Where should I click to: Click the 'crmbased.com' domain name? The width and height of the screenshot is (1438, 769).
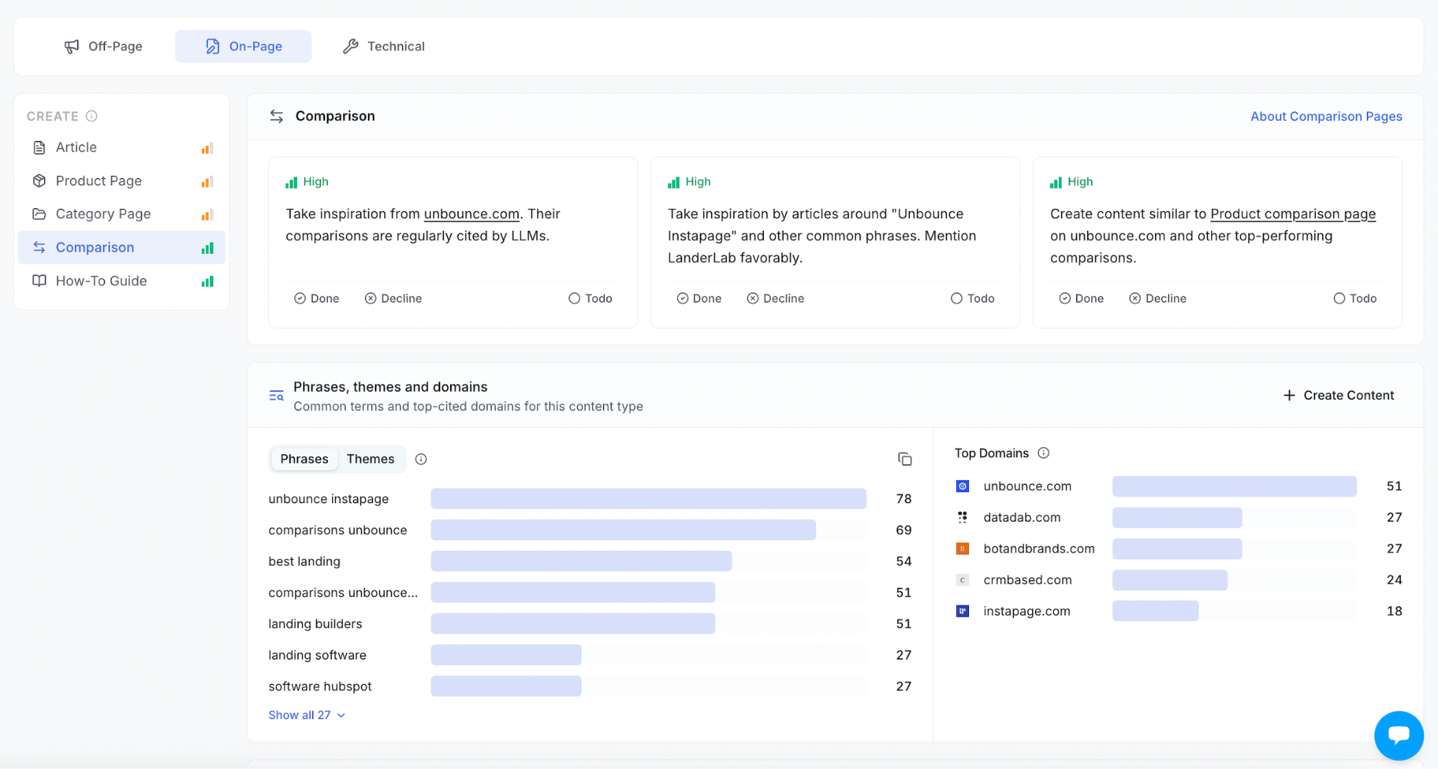tap(1027, 580)
